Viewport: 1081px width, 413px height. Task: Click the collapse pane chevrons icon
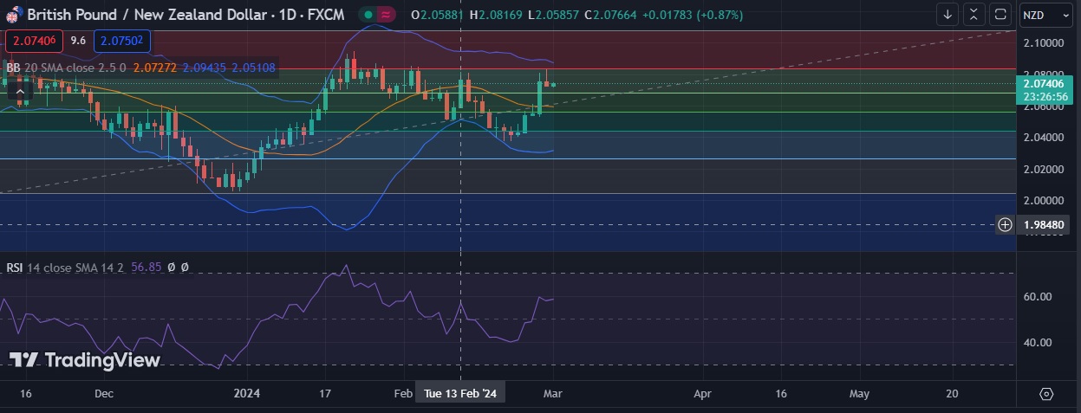click(x=974, y=15)
